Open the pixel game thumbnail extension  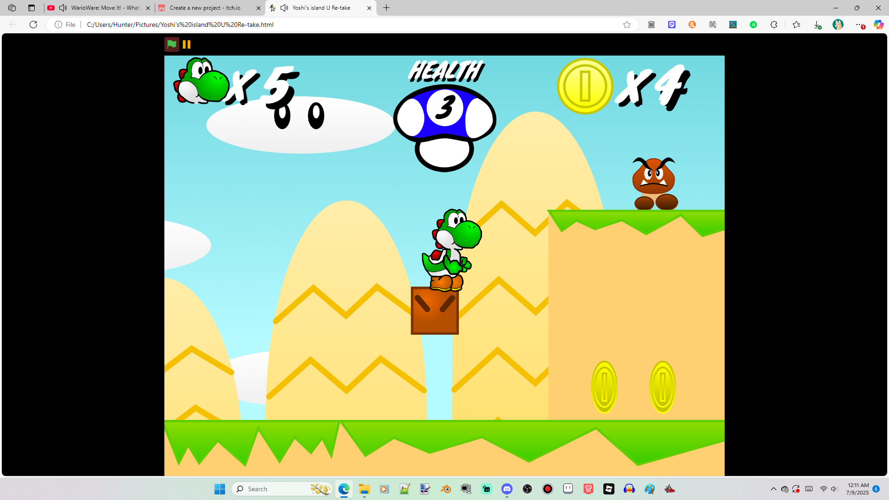[733, 25]
